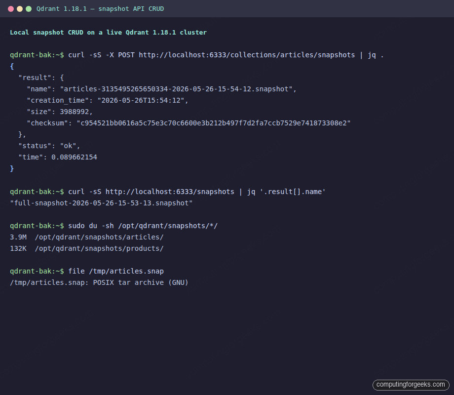Click the window title 'Qdrant 1.18.1 — snapshot API CRUD'

[x=100, y=9]
